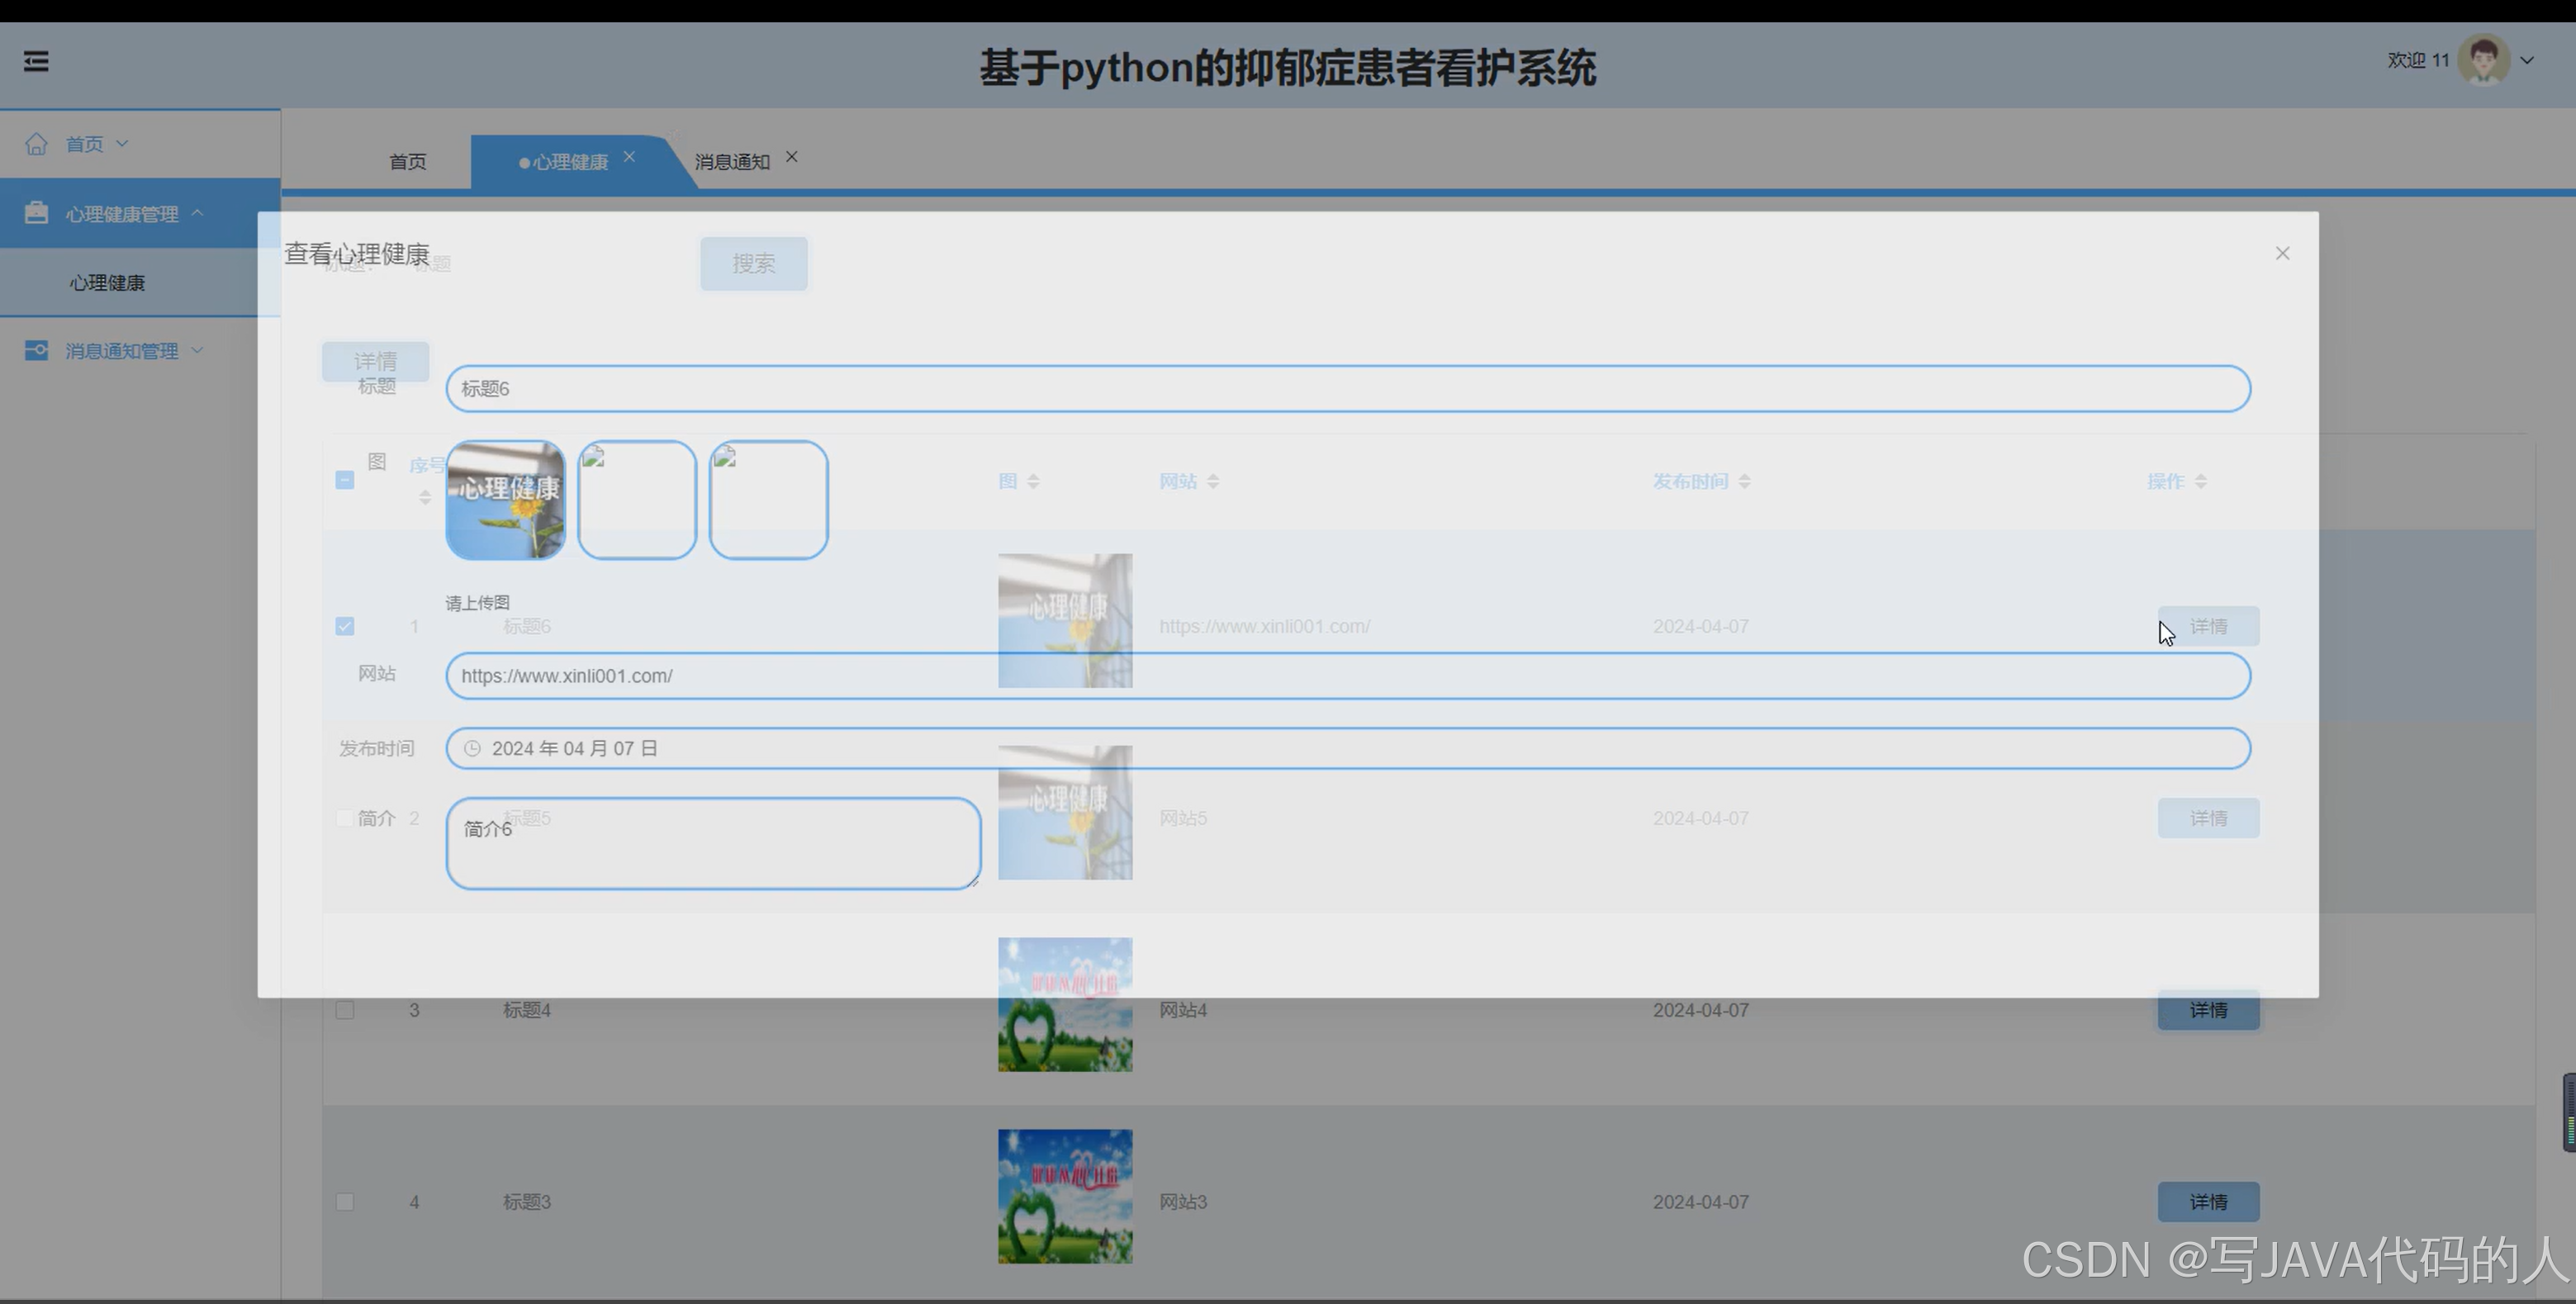Image resolution: width=2576 pixels, height=1304 pixels.
Task: Select the 心理健康 sidebar submenu item
Action: 107,283
